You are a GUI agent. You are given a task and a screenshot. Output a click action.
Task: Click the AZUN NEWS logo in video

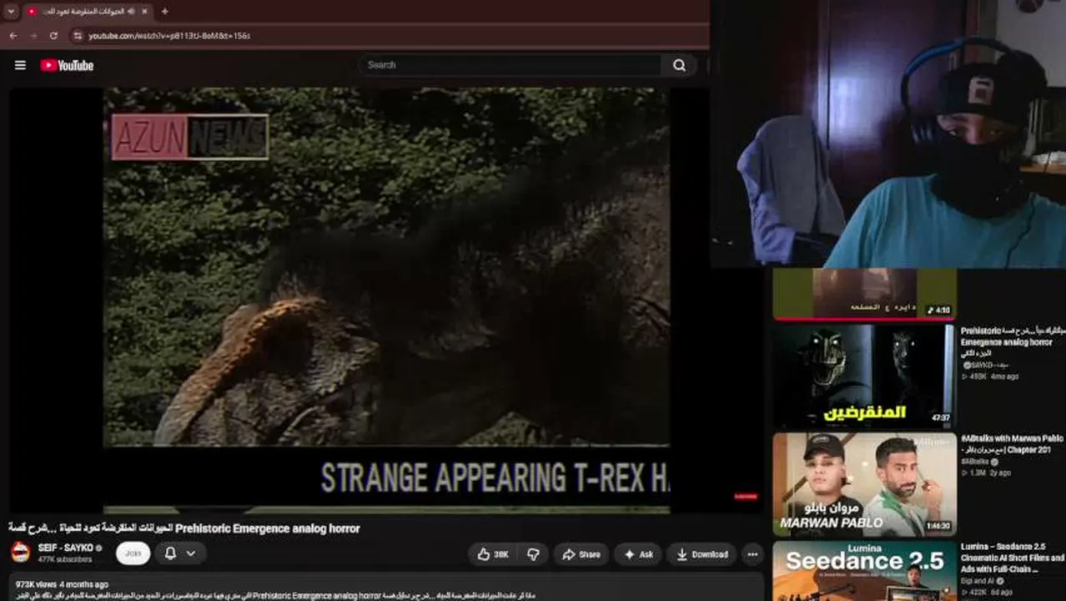(190, 138)
